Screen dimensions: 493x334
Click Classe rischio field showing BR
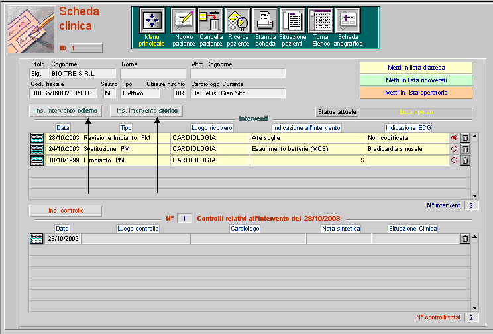[x=180, y=93]
